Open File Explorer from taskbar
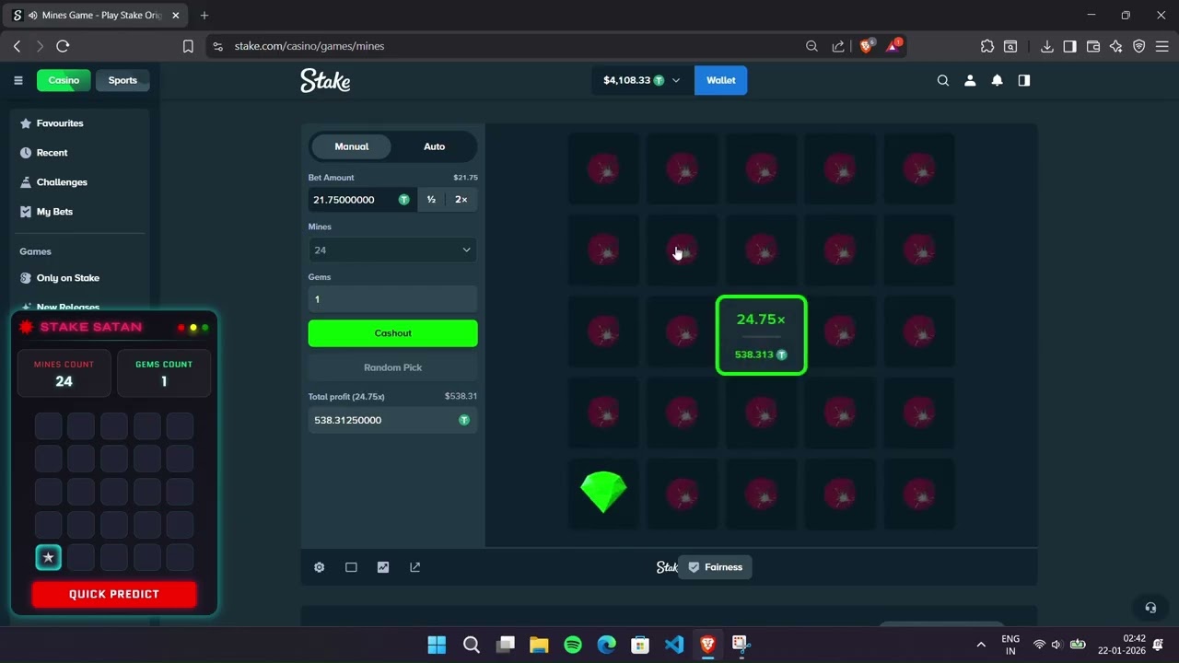The width and height of the screenshot is (1179, 663). point(539,645)
